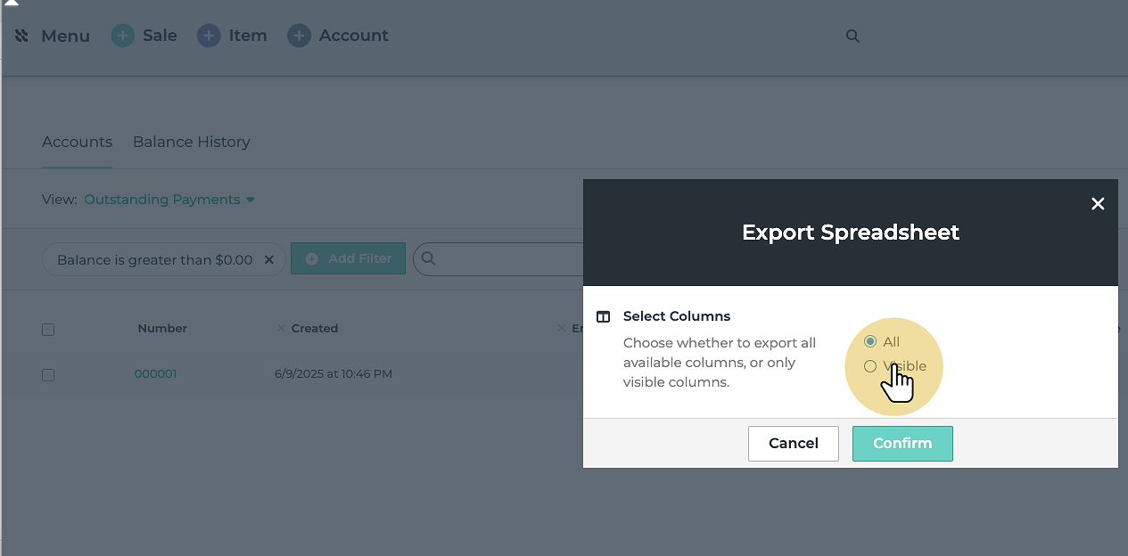Click the plus icon next to Sale
The width and height of the screenshot is (1128, 556).
pos(122,36)
